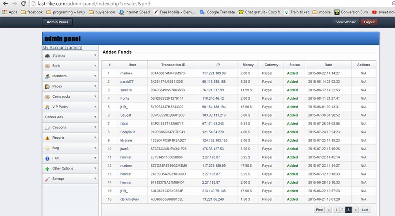
Task: Open the Conversion Euro bookmark
Action: pyautogui.click(x=351, y=12)
